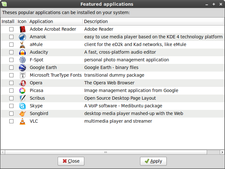
Task: Select the Skype application name
Action: [36, 106]
